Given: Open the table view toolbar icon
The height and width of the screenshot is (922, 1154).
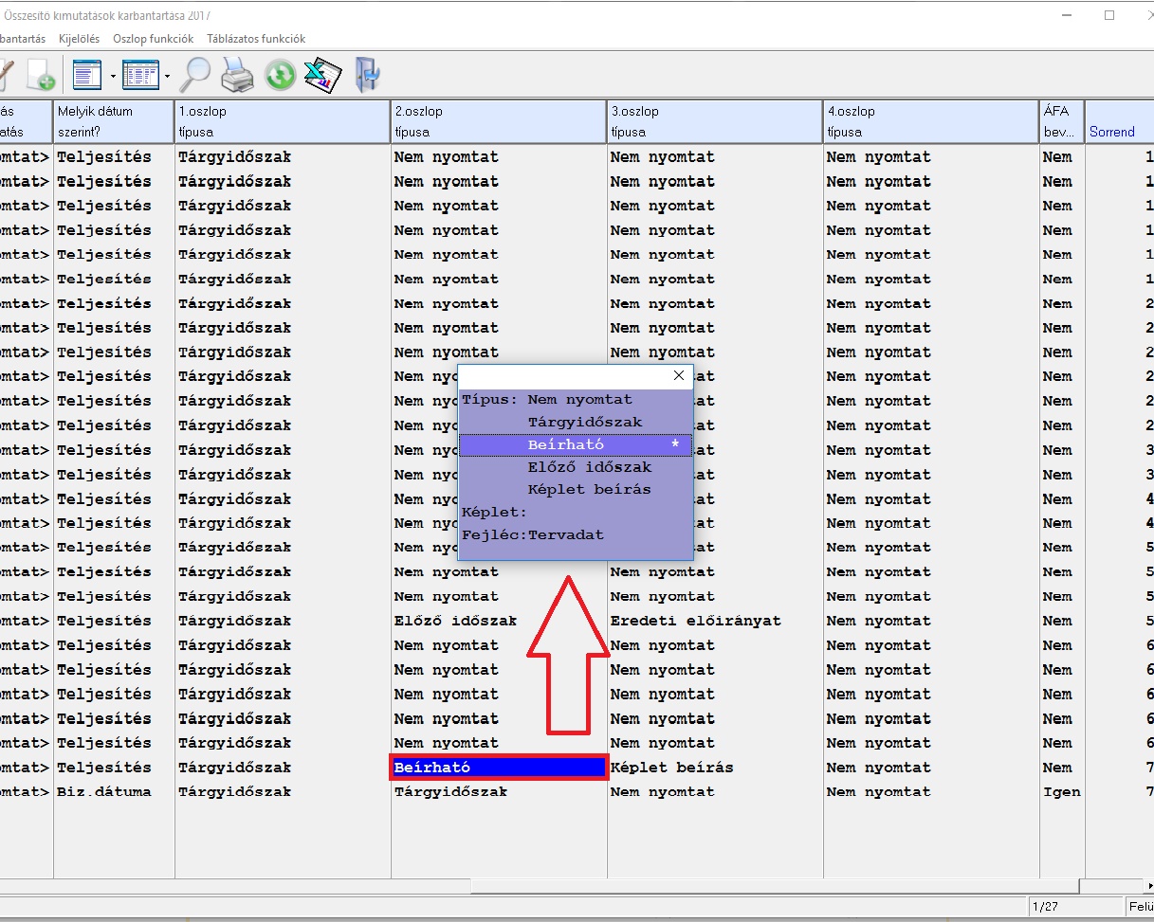Looking at the screenshot, I should point(140,74).
